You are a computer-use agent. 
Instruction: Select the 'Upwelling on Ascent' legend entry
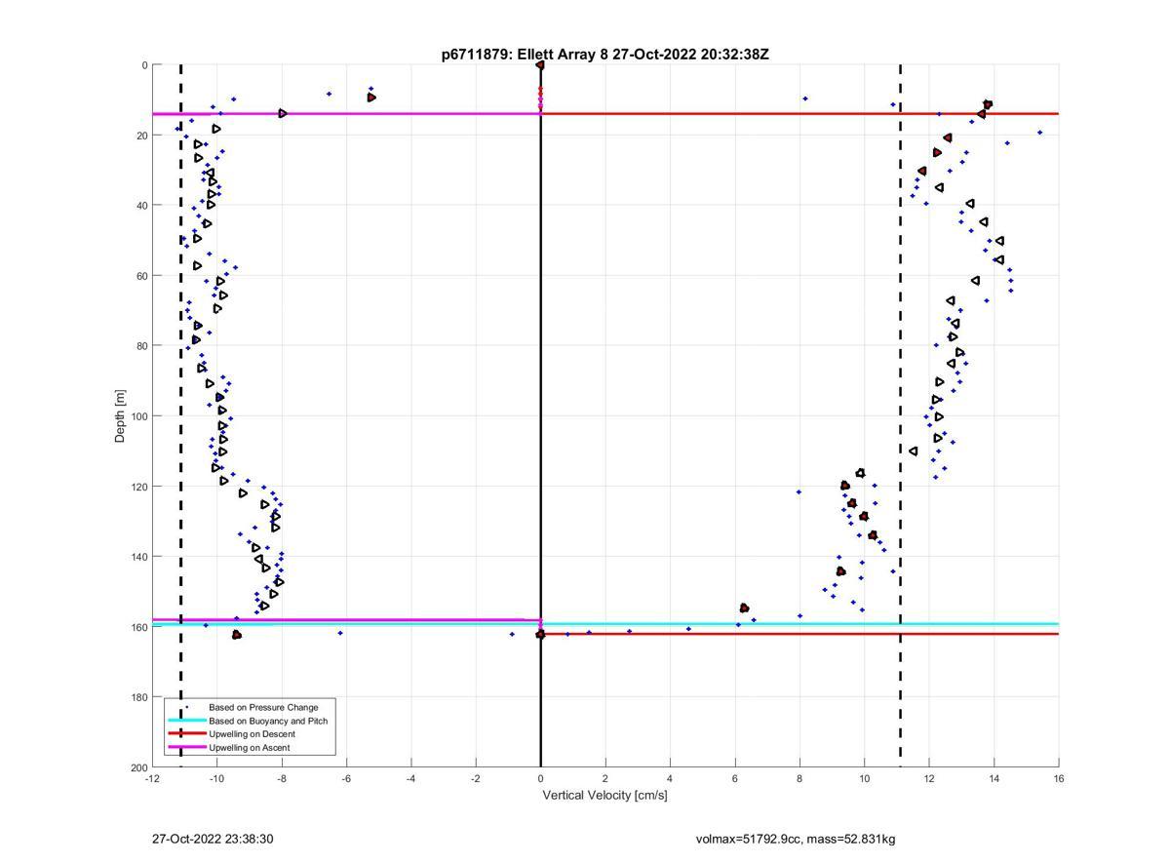coord(249,748)
